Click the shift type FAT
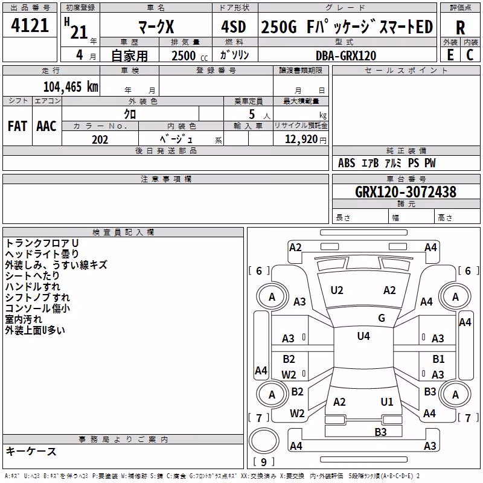The width and height of the screenshot is (483, 483). (x=18, y=126)
